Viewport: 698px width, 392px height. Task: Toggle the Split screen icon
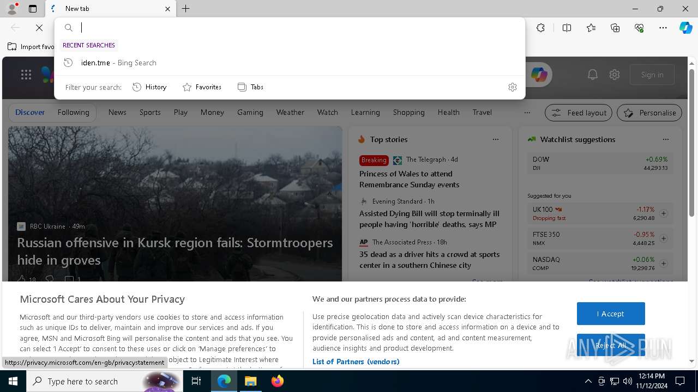click(567, 28)
